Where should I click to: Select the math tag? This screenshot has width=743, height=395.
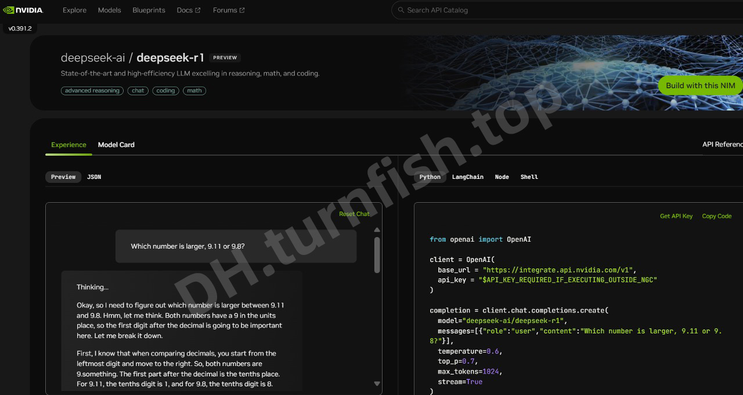coord(194,91)
